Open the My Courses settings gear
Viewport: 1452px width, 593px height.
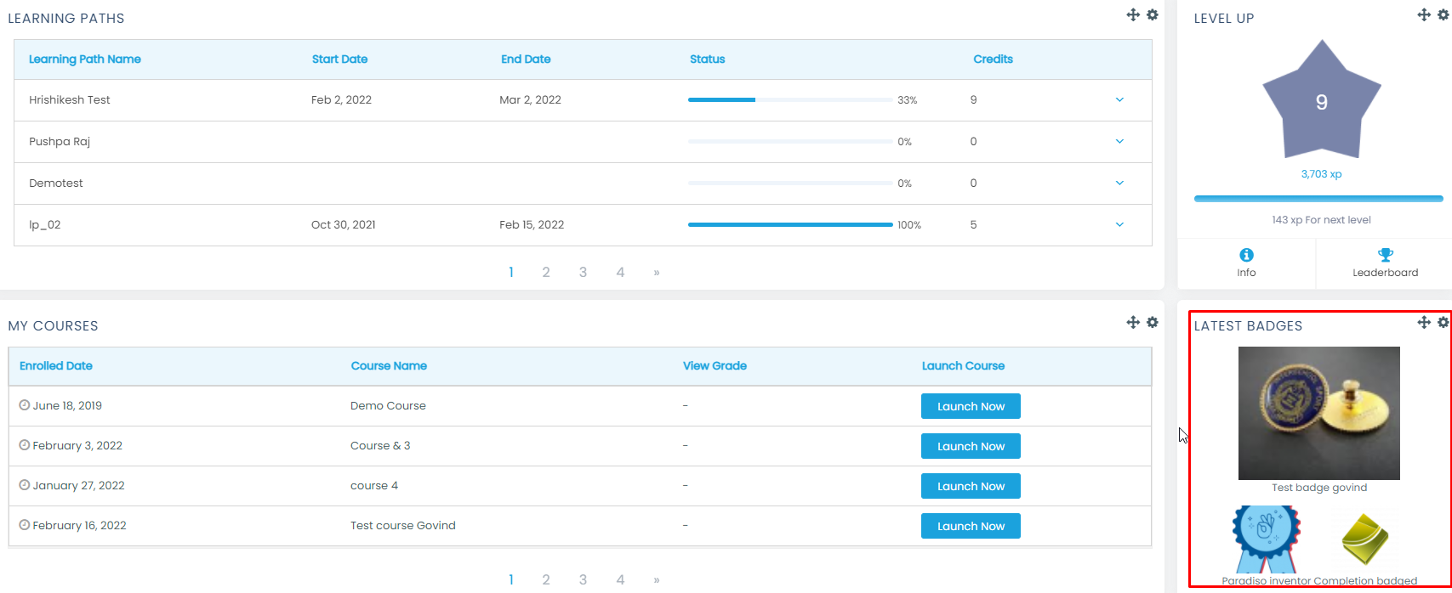coord(1153,322)
